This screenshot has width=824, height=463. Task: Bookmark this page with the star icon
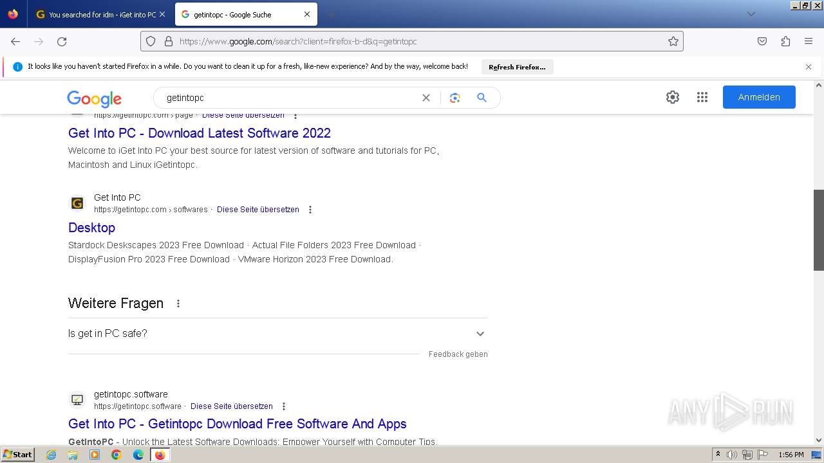pos(673,41)
